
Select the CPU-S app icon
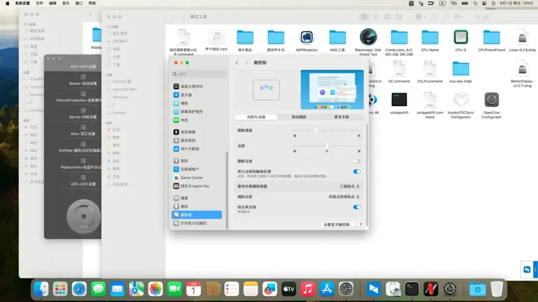click(x=460, y=37)
